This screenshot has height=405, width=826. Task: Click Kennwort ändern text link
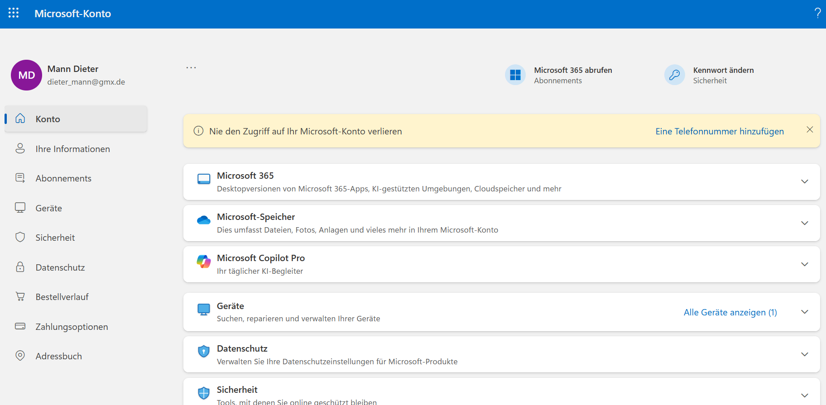(x=723, y=70)
